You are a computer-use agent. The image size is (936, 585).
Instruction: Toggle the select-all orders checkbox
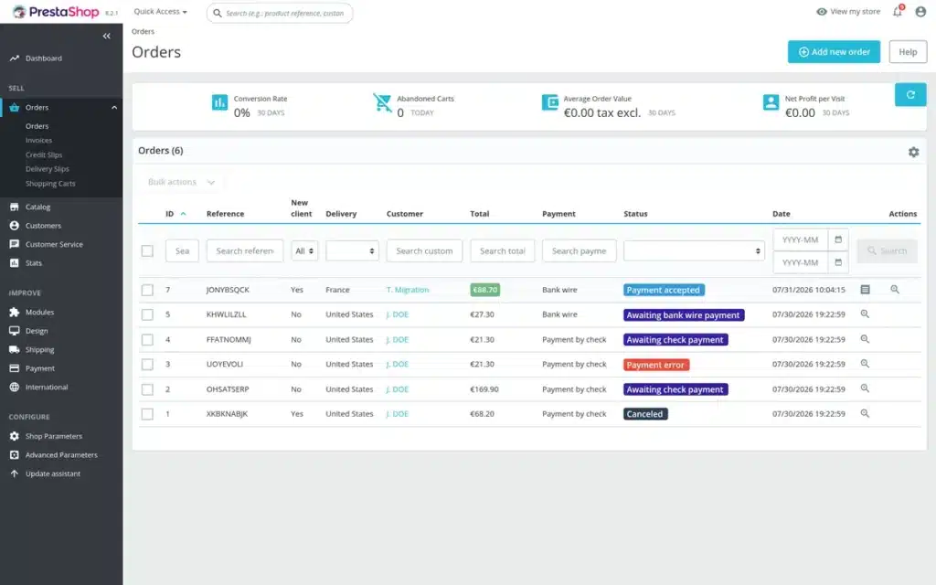pos(147,250)
